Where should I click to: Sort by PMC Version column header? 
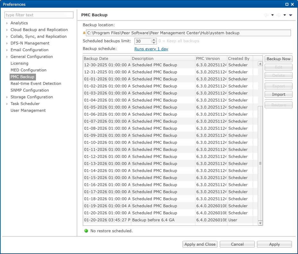[x=211, y=59]
